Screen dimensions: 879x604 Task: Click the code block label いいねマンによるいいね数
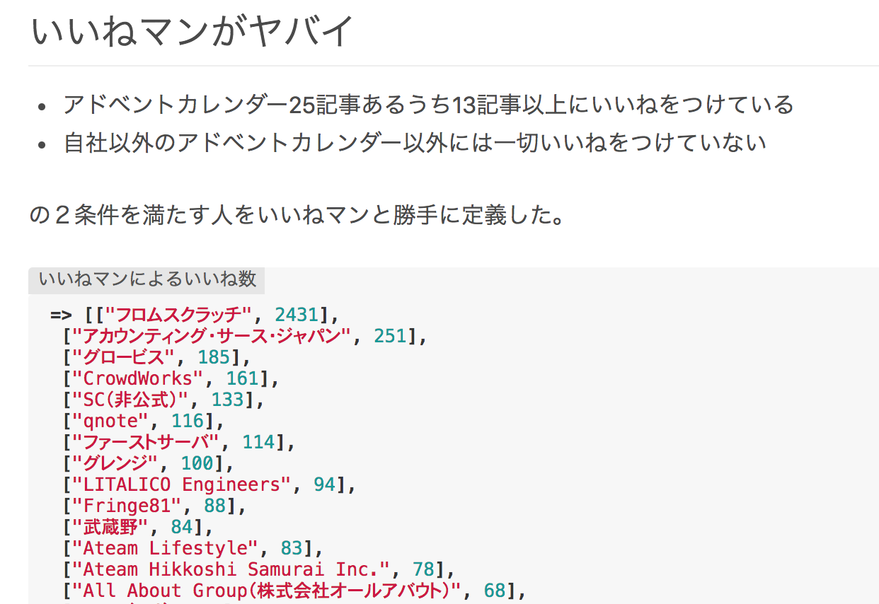point(147,279)
